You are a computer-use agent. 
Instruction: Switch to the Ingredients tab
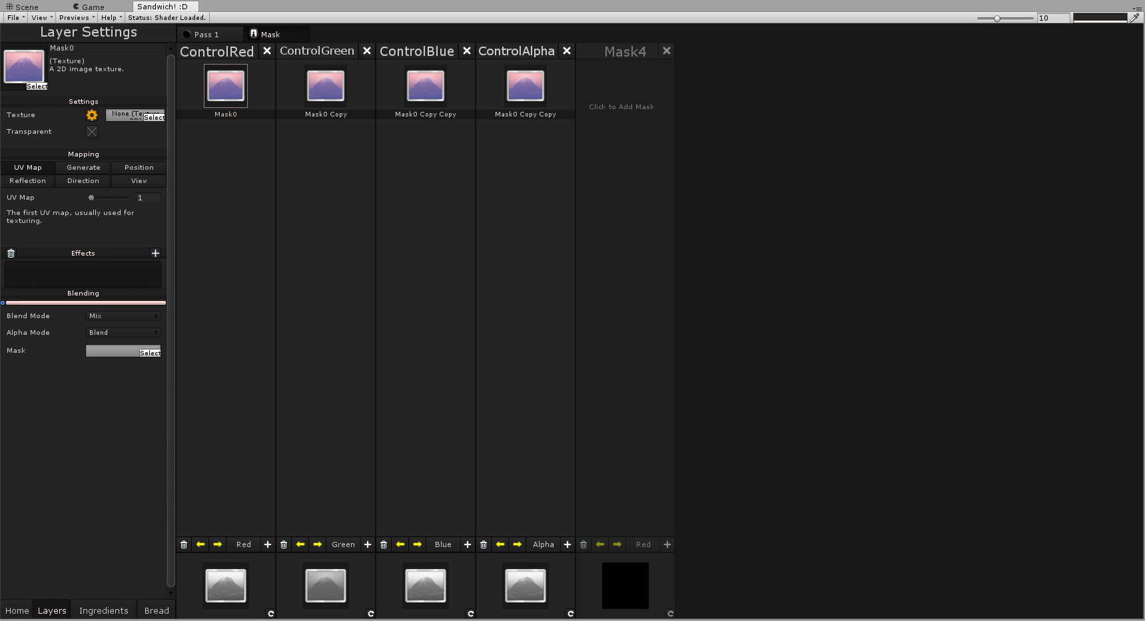pyautogui.click(x=104, y=610)
